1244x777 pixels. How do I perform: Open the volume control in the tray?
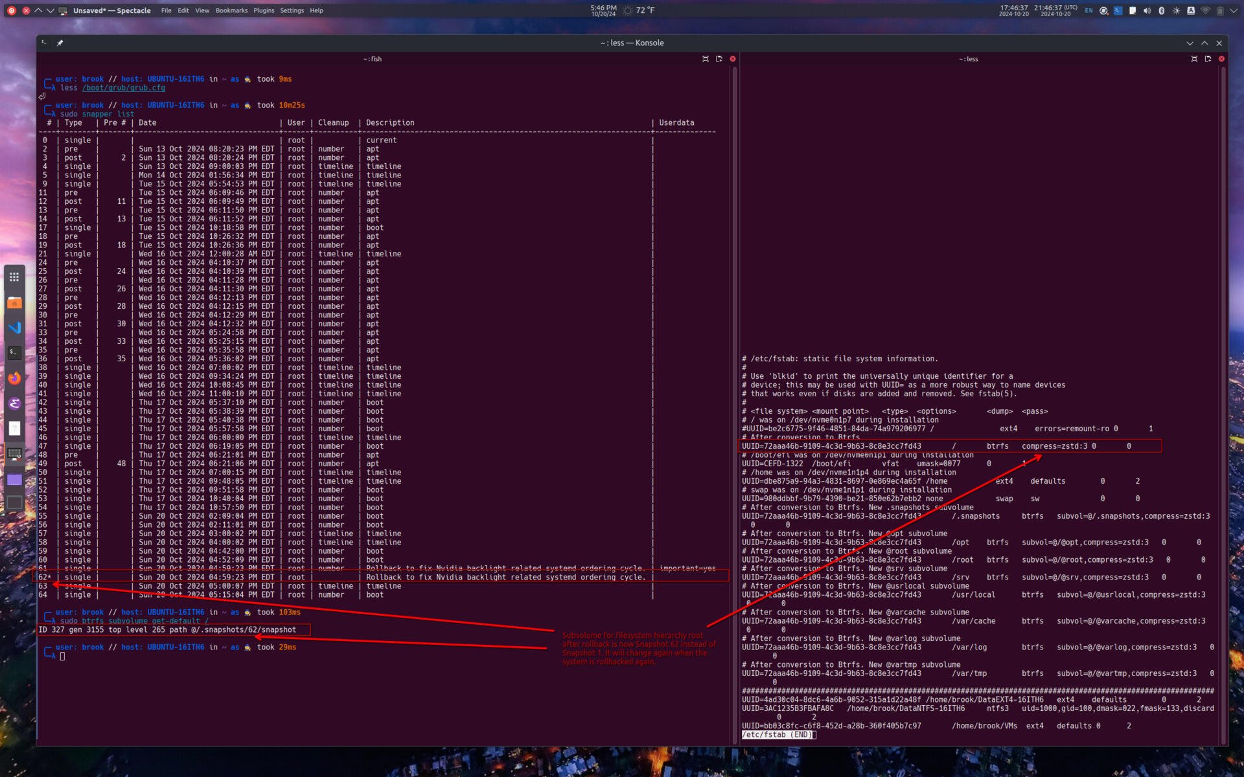pos(1147,10)
